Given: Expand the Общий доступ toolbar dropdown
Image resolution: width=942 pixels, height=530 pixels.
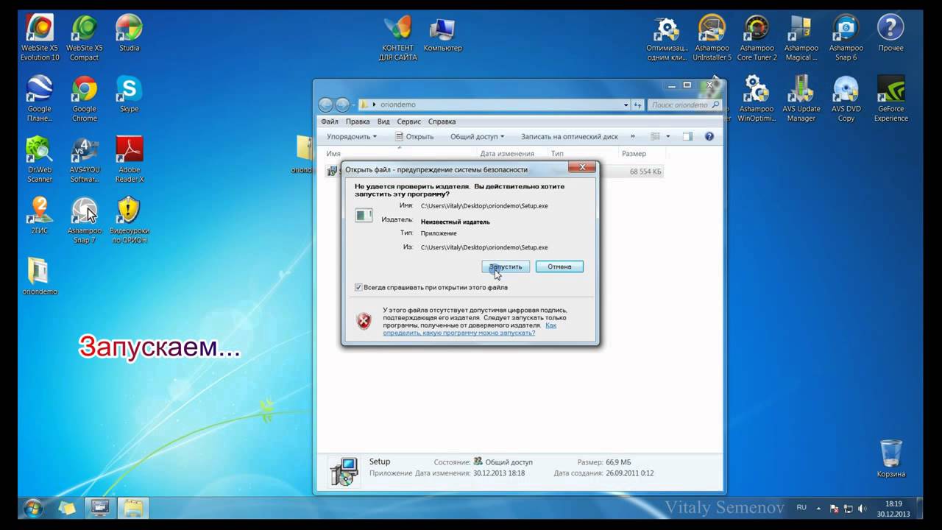Looking at the screenshot, I should (x=477, y=136).
